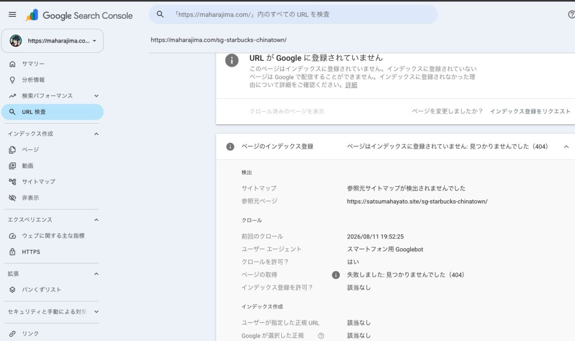Image resolution: width=575 pixels, height=341 pixels.
Task: Expand the 検索パフォーマンス chevron
Action: 96,96
